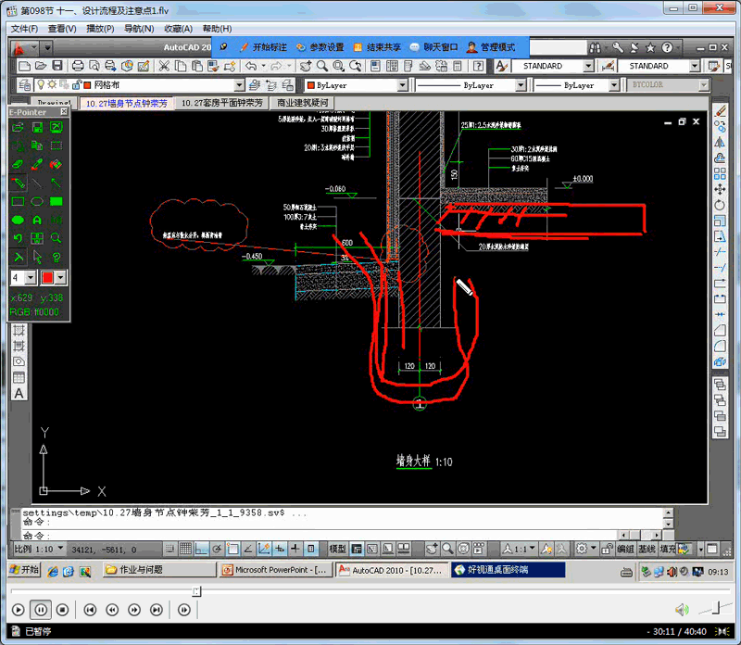This screenshot has height=645, width=741.
Task: Click the 开始标注 button
Action: click(x=264, y=47)
